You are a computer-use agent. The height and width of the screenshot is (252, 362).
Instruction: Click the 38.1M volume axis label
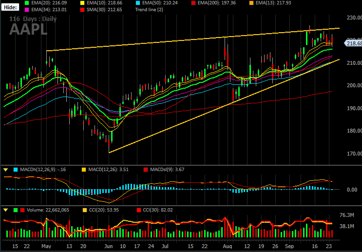pyautogui.click(x=346, y=226)
